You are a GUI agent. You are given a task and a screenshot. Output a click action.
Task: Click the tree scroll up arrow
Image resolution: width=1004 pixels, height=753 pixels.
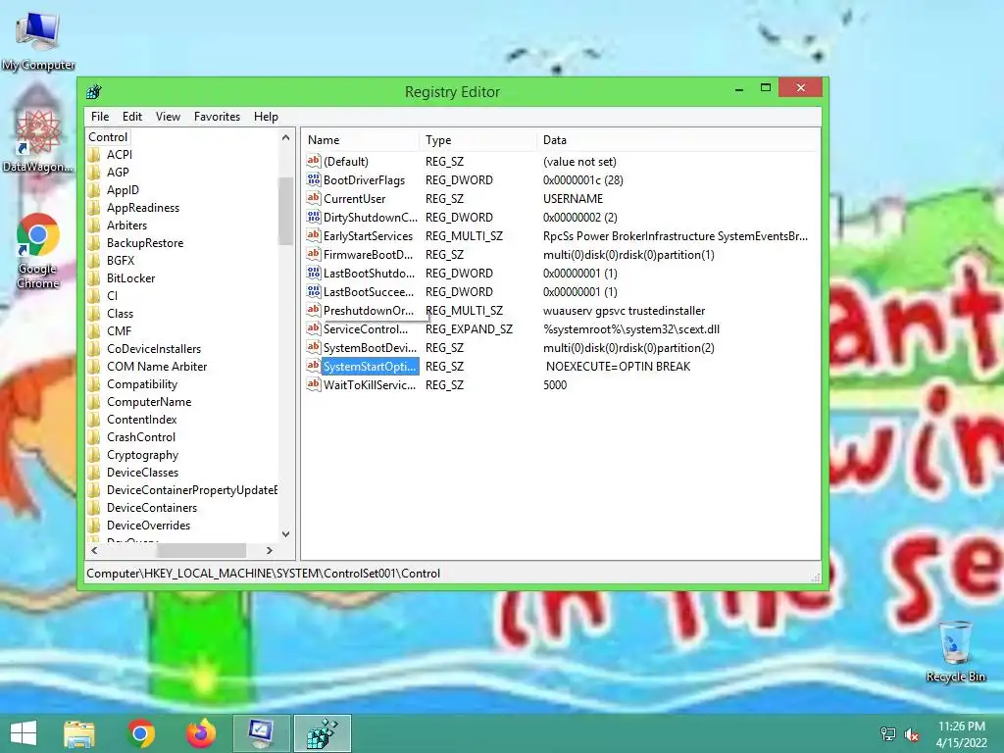285,137
